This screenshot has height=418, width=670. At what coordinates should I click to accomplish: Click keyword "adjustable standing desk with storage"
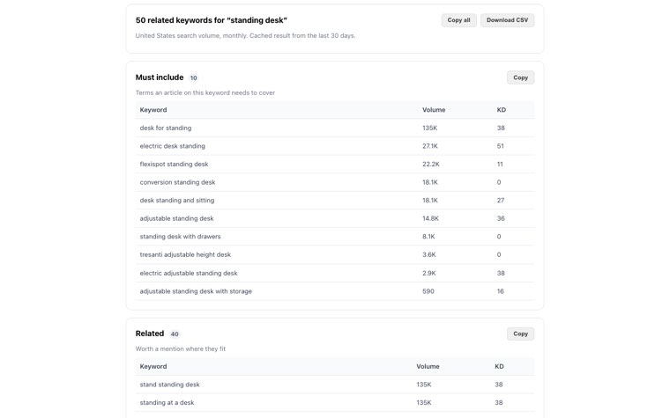pos(196,291)
